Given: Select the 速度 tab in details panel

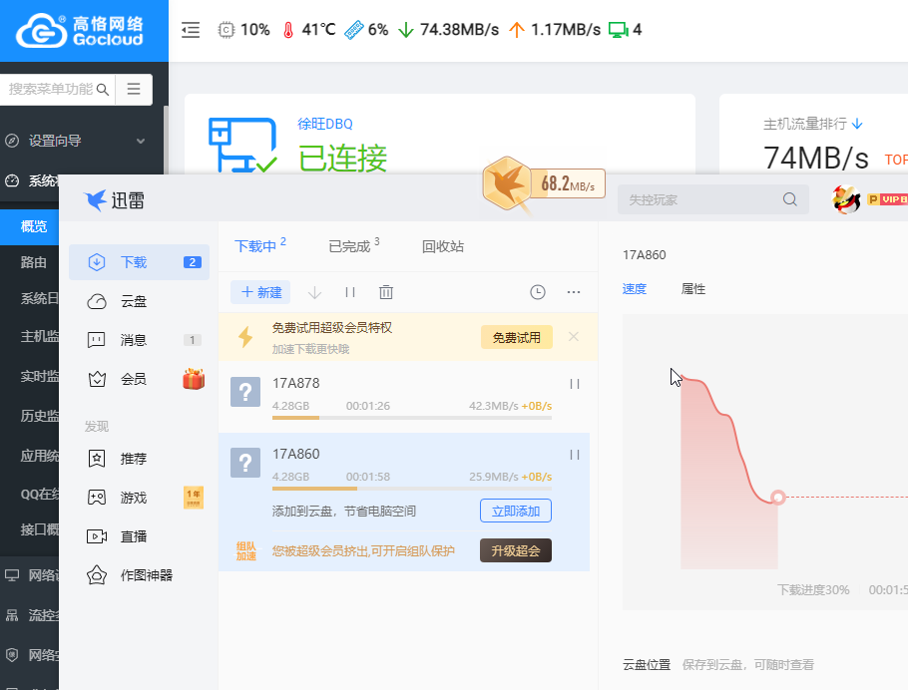Looking at the screenshot, I should (x=634, y=289).
